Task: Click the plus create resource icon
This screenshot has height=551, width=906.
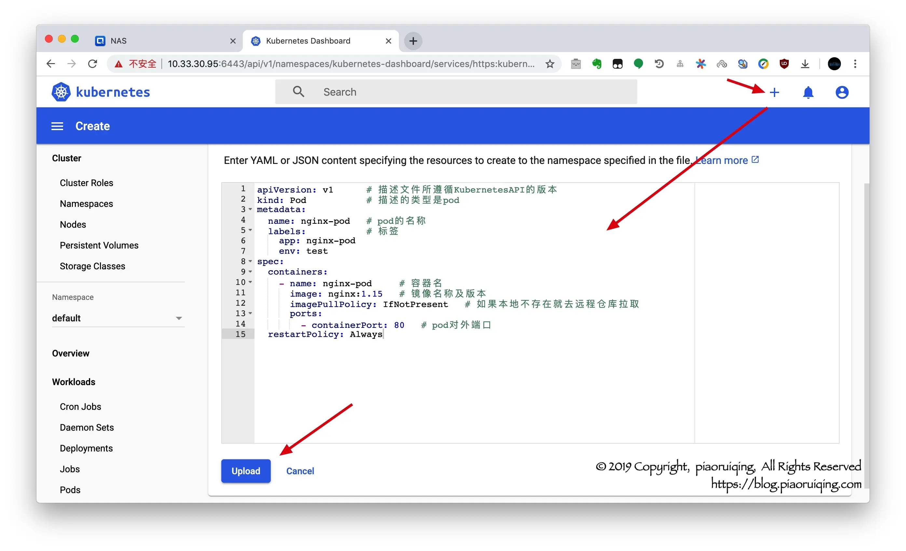Action: click(774, 92)
